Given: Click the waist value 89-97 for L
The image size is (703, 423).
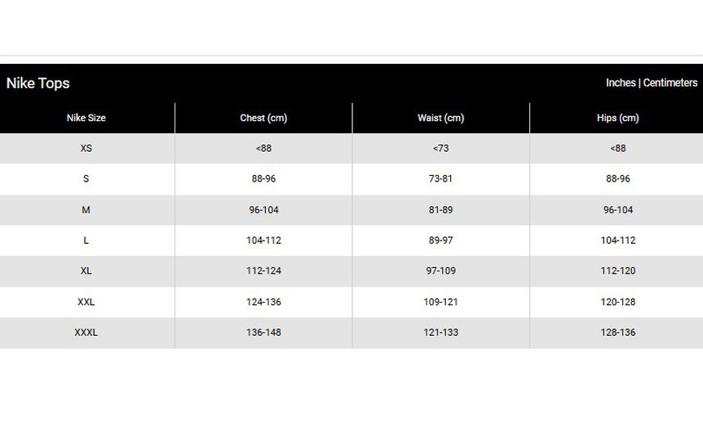Looking at the screenshot, I should pyautogui.click(x=440, y=241).
